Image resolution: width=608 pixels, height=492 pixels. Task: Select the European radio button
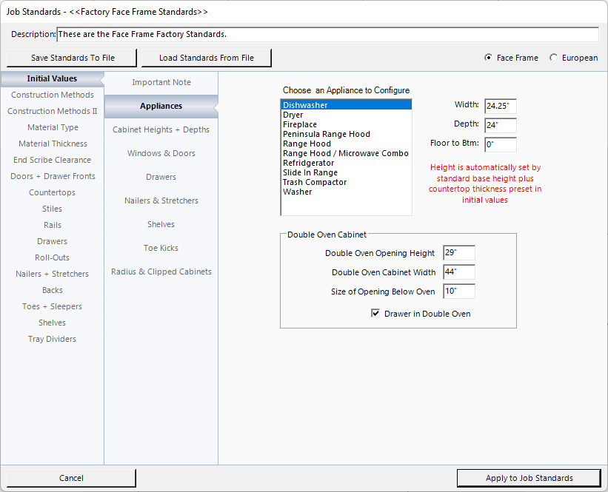pos(554,58)
